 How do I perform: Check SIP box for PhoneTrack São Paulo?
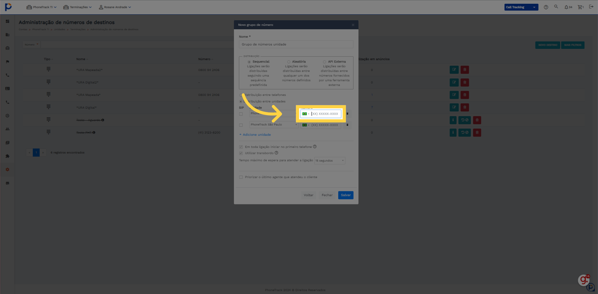[x=241, y=125]
